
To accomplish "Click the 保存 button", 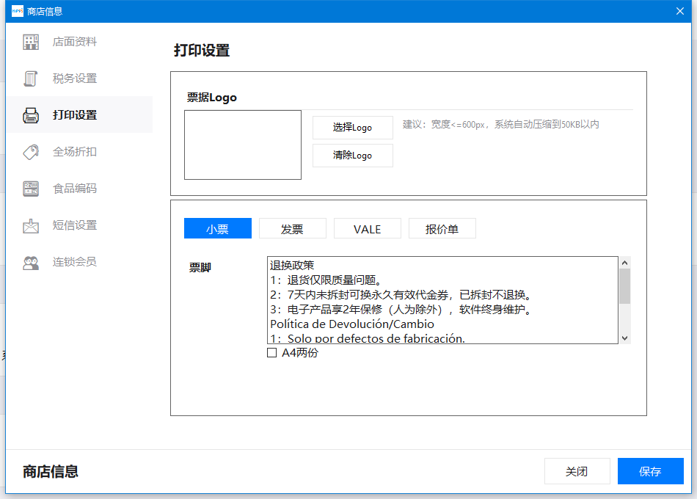I will [650, 471].
